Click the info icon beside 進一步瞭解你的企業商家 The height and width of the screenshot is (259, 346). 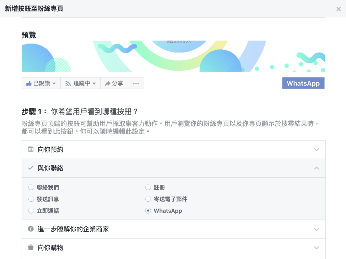coord(31,229)
